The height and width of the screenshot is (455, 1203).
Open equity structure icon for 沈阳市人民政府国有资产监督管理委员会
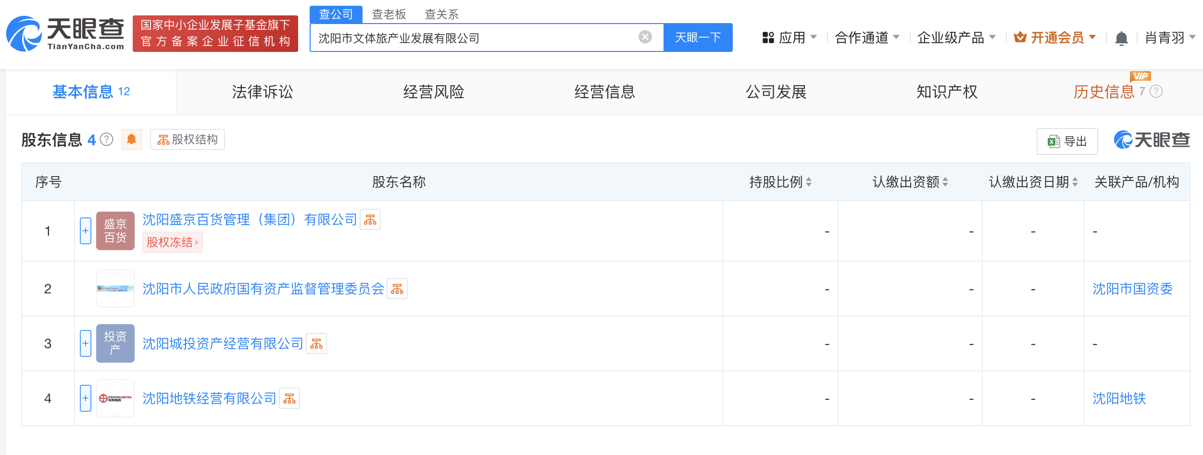(397, 289)
